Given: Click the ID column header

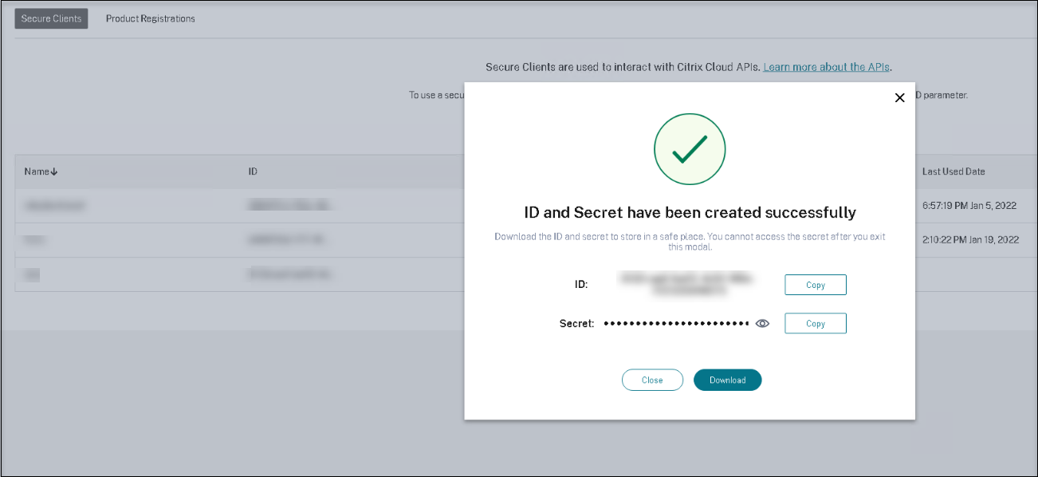Looking at the screenshot, I should (x=253, y=171).
